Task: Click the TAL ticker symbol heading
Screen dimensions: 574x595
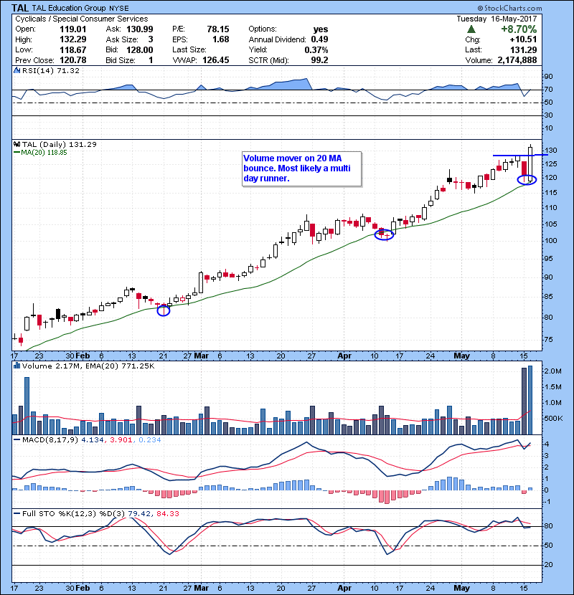Action: 20,8
